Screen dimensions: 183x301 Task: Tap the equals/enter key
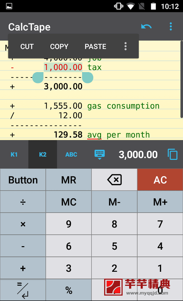tap(23, 290)
